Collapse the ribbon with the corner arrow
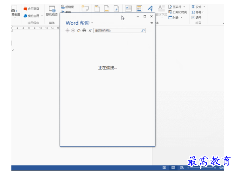The image size is (234, 173). 223,23
